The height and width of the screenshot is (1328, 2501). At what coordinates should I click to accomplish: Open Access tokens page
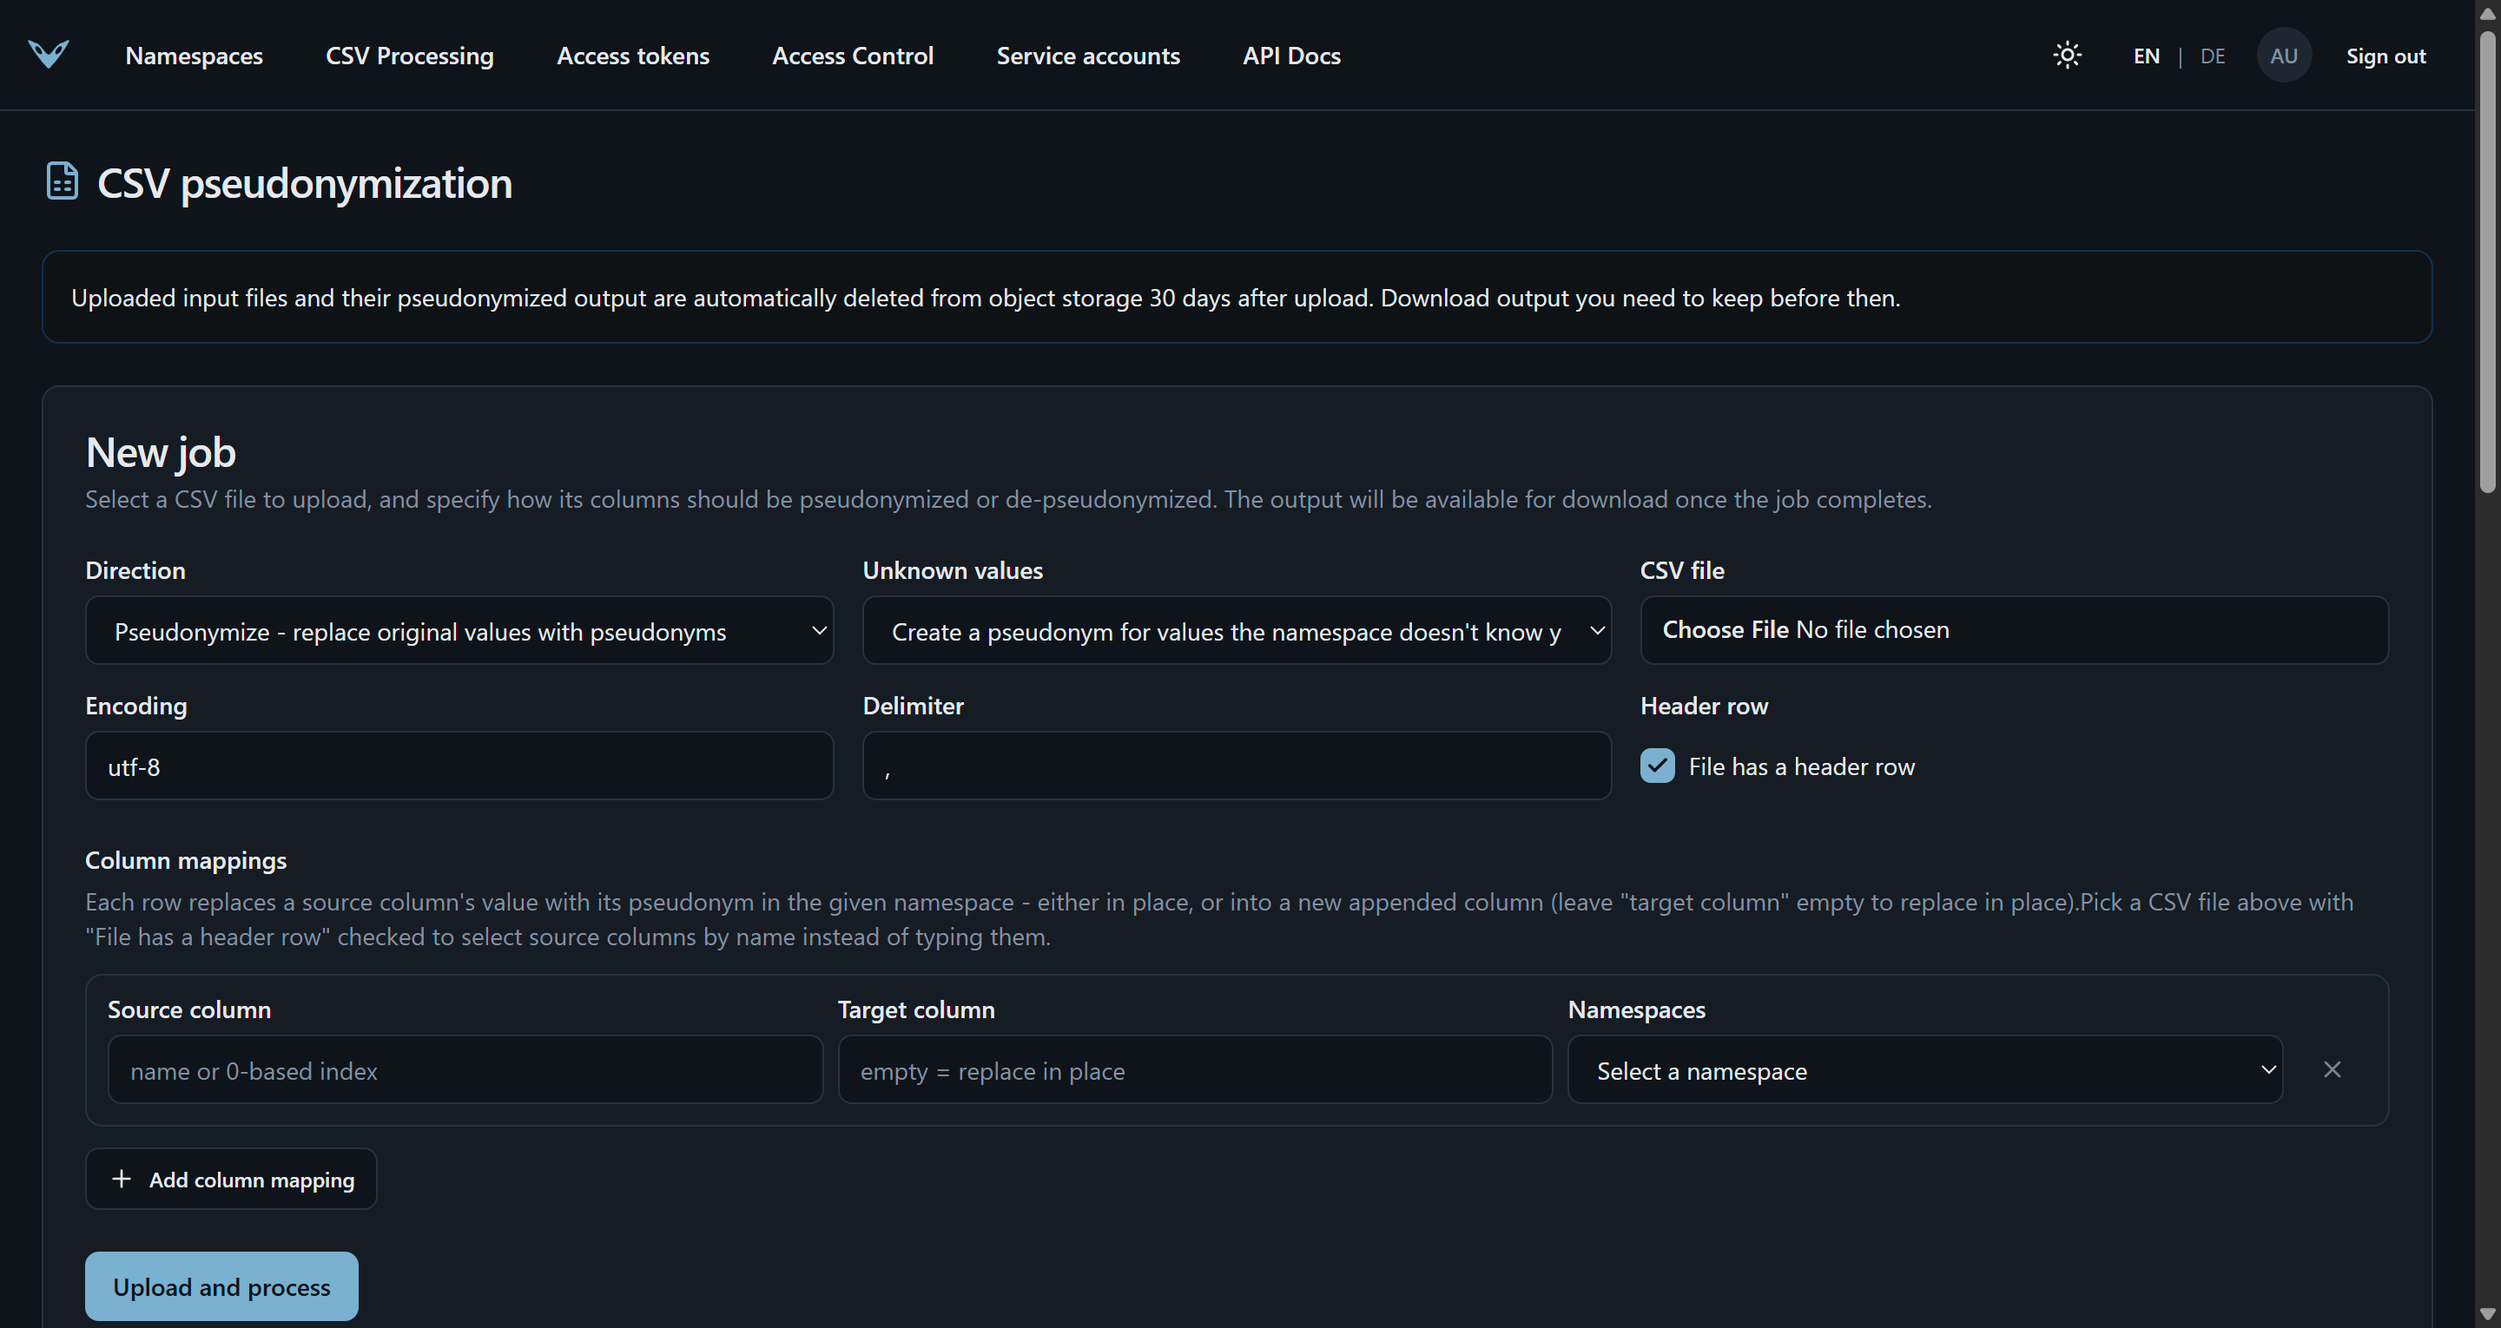pos(633,56)
